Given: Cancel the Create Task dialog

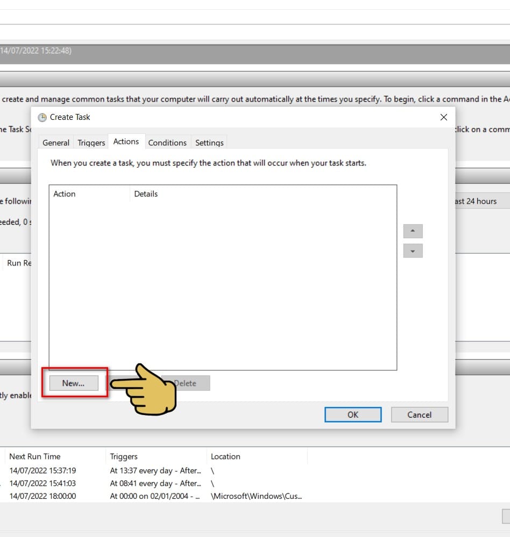Looking at the screenshot, I should [x=419, y=414].
